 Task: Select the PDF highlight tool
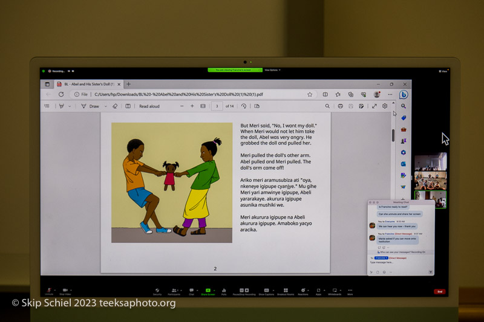pyautogui.click(x=62, y=106)
